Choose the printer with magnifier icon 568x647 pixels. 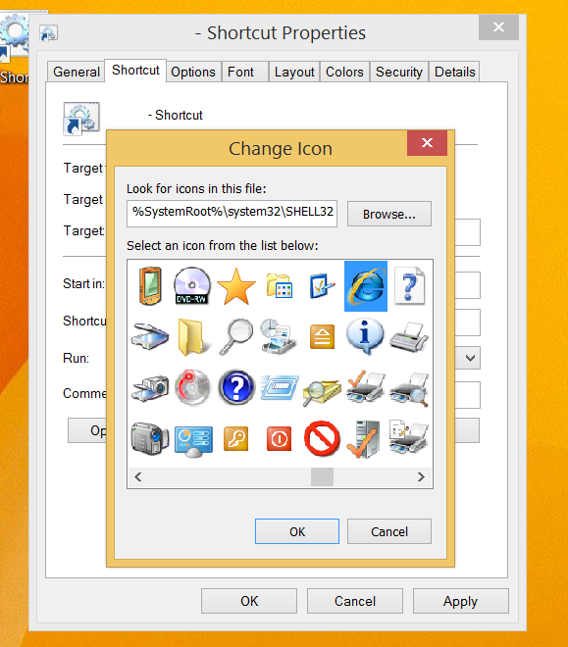pyautogui.click(x=409, y=389)
